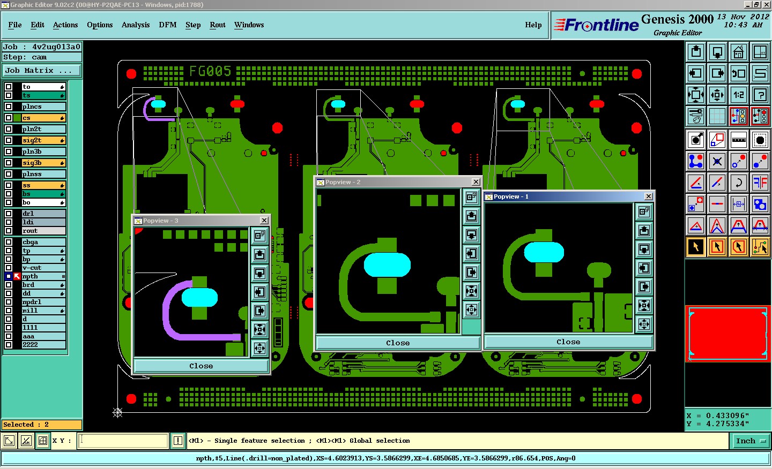This screenshot has height=469, width=772.
Task: Click the X Y coordinate input field
Action: point(123,441)
